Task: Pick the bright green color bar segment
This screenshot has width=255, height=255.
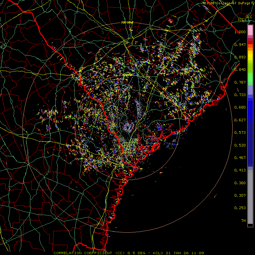Action: point(250,77)
